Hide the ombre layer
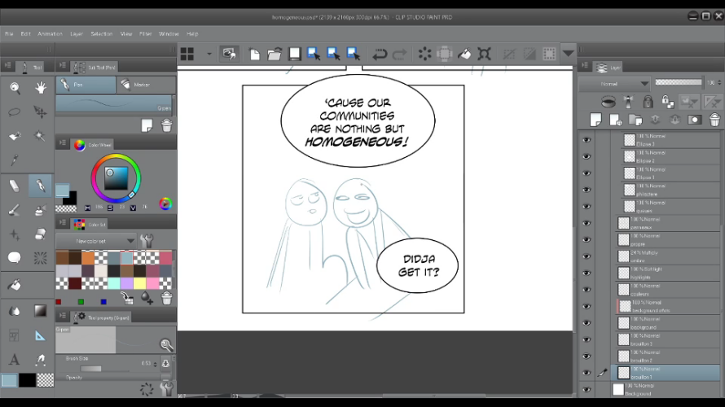Screen dimensions: 725x407 click(x=587, y=256)
